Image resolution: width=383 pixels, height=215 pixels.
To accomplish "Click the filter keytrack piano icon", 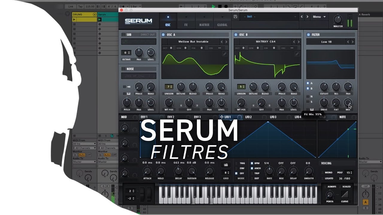I will point(311,110).
